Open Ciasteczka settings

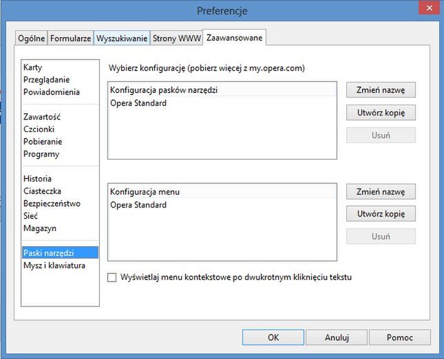tap(60, 191)
